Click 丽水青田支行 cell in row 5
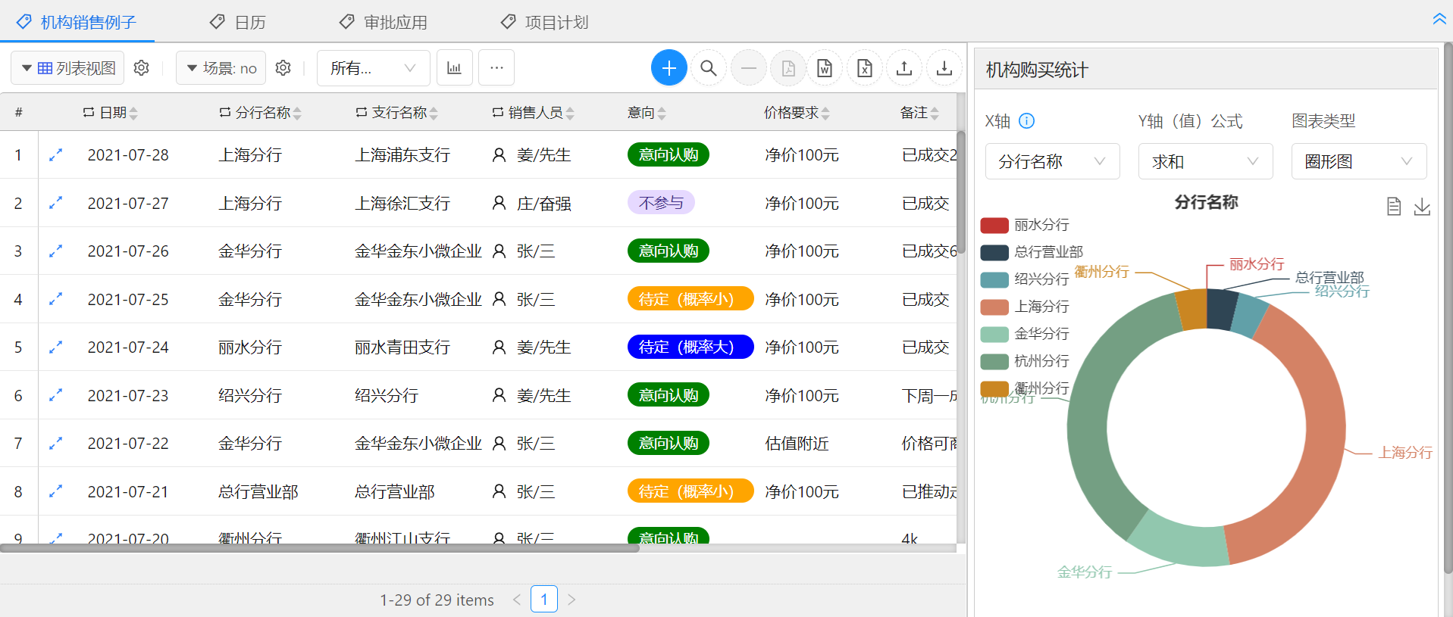Screen dimensions: 1453x617 click(402, 347)
